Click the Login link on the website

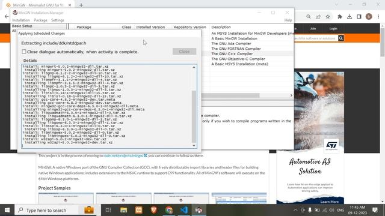(333, 28)
